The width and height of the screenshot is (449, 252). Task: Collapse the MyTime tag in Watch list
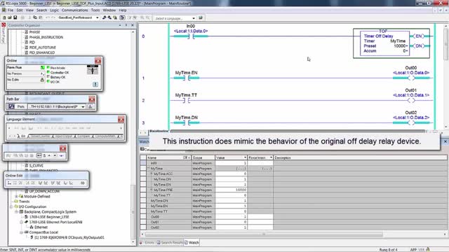(x=149, y=169)
